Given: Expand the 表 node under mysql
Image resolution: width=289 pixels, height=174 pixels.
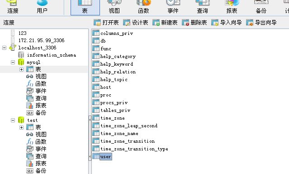Looking at the screenshot, I should 21,70.
